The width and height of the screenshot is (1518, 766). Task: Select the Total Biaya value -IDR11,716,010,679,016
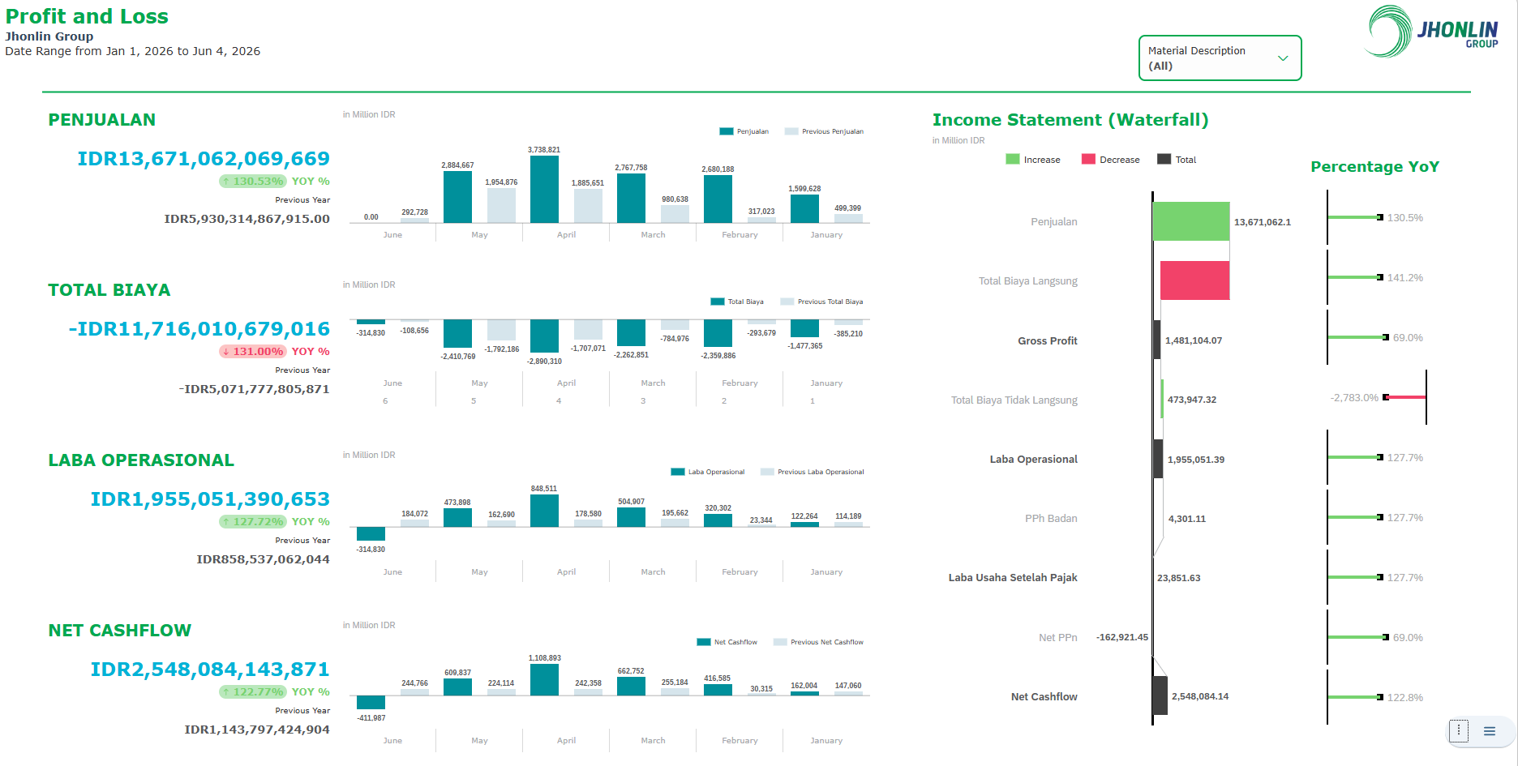[x=199, y=329]
